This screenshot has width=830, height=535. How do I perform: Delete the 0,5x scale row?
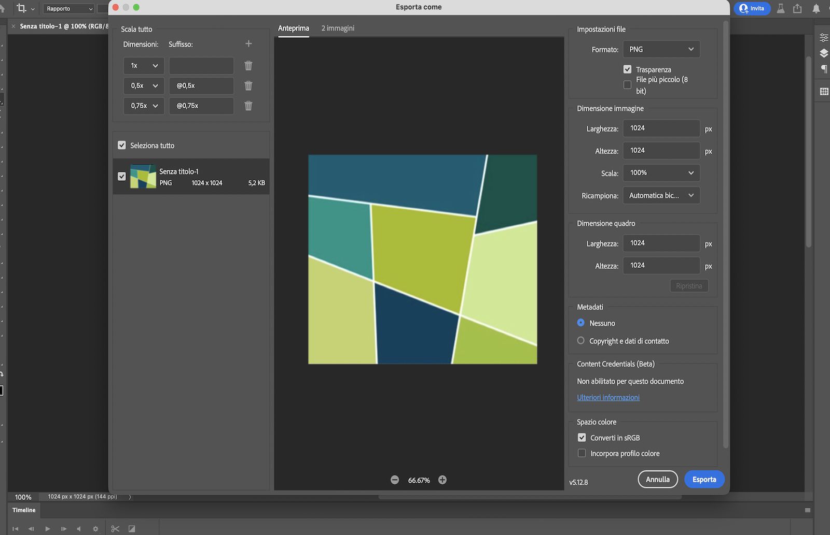(x=248, y=86)
